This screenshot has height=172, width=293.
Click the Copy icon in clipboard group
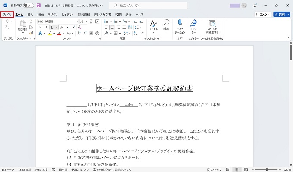tap(31, 27)
